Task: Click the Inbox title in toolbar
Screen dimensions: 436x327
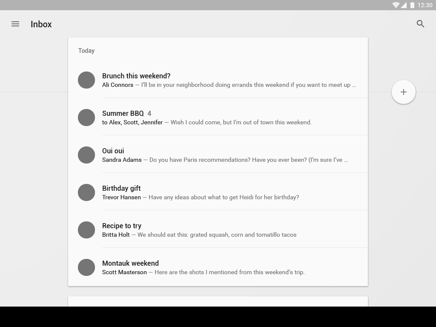Action: tap(41, 24)
